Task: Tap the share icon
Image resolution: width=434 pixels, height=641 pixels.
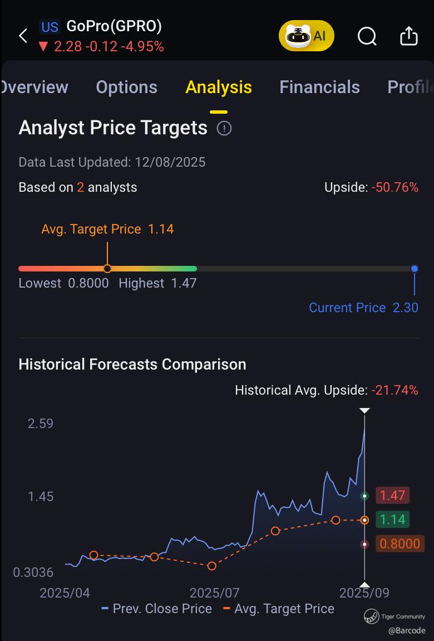Action: [x=409, y=36]
